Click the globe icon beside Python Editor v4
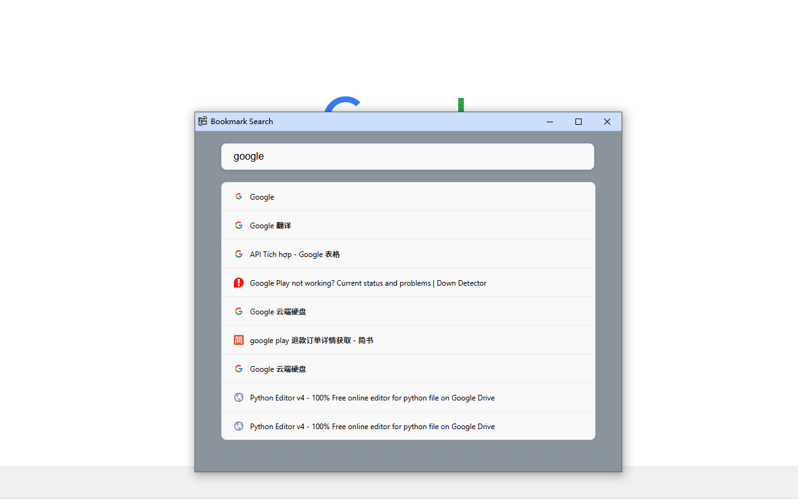This screenshot has width=798, height=499. (239, 397)
